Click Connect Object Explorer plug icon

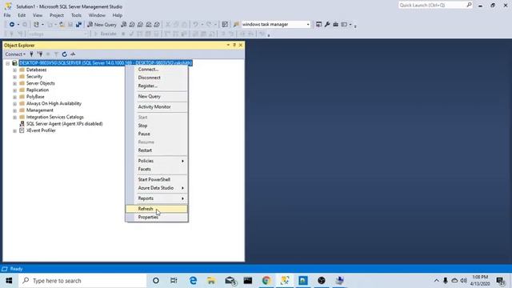[x=32, y=54]
